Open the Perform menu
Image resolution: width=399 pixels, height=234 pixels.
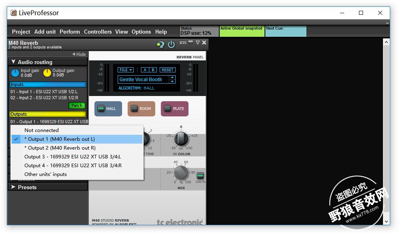click(x=70, y=32)
